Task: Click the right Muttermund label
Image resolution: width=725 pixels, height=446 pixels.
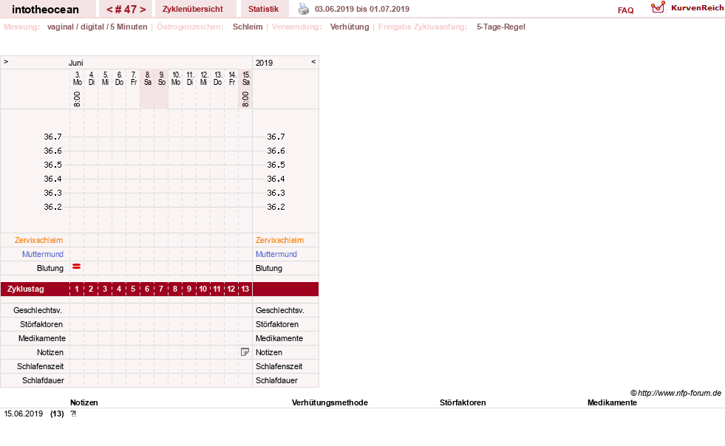Action: 276,254
